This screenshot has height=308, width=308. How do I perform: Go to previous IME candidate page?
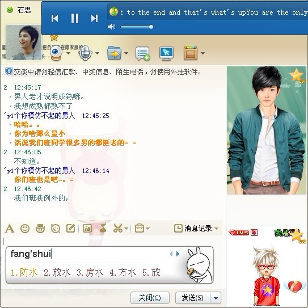click(171, 254)
